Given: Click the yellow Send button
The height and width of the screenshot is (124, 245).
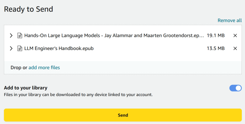Looking at the screenshot, I should pos(123,115).
